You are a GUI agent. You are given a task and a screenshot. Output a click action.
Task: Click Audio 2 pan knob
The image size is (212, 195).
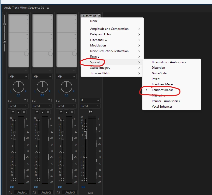42,87
